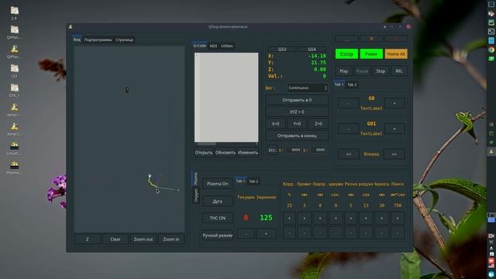Click the Chrome icon in the right dock
Image resolution: width=496 pixels, height=279 pixels.
pyautogui.click(x=491, y=50)
